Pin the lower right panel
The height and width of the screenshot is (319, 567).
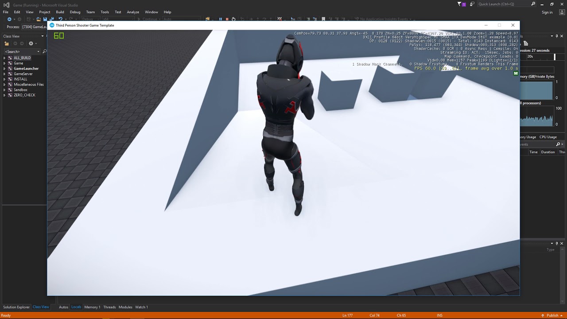(557, 243)
